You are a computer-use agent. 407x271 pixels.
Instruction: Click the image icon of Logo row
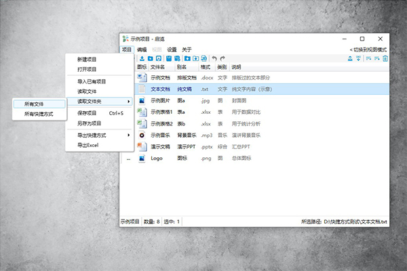click(x=142, y=158)
